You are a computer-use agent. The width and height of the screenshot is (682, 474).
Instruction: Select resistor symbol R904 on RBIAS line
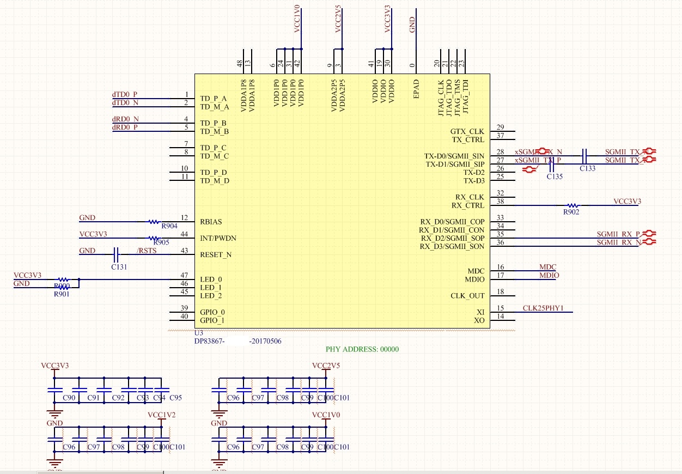(x=154, y=222)
